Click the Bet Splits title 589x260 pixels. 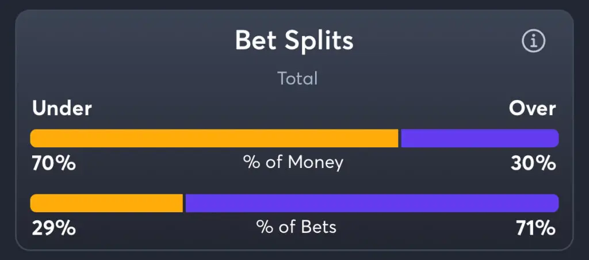pos(294,40)
